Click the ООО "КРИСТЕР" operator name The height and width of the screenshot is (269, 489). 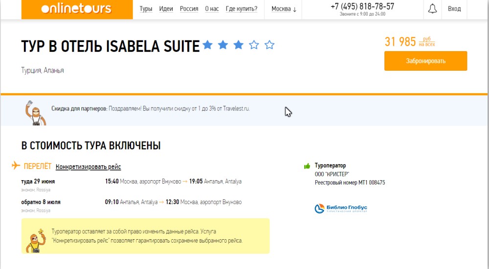point(332,174)
